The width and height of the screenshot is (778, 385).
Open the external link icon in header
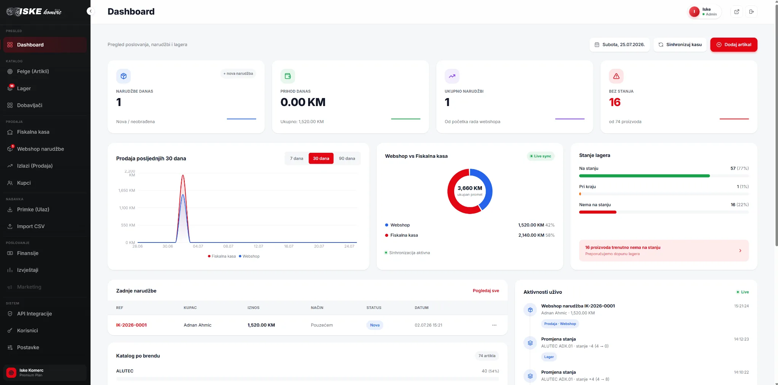pyautogui.click(x=737, y=12)
